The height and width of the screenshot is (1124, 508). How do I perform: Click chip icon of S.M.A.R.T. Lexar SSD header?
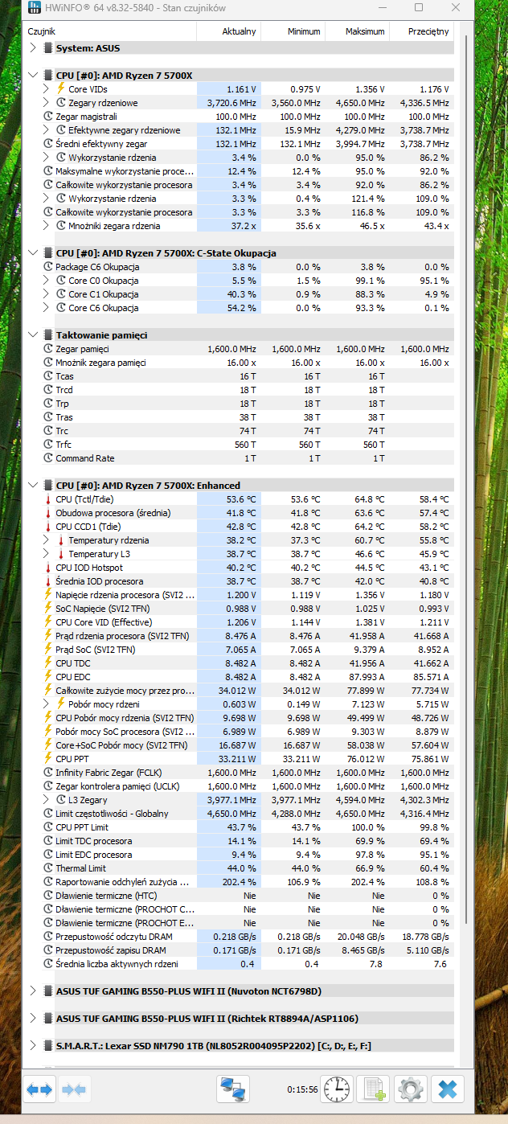coord(48,1046)
